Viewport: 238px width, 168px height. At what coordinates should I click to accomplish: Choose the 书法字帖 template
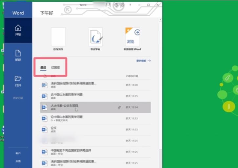coord(95,39)
